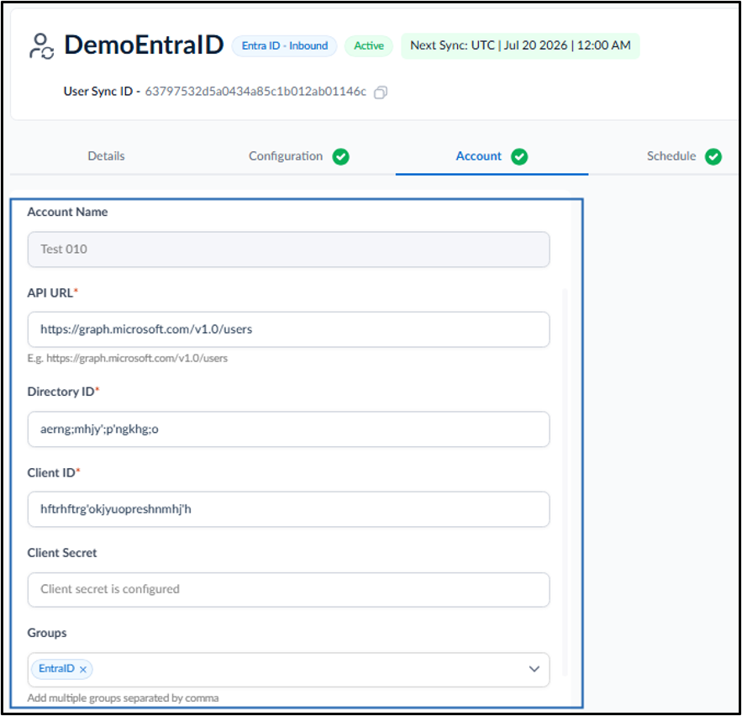The width and height of the screenshot is (742, 716).
Task: Click the 'Client ID' label
Action: point(51,473)
